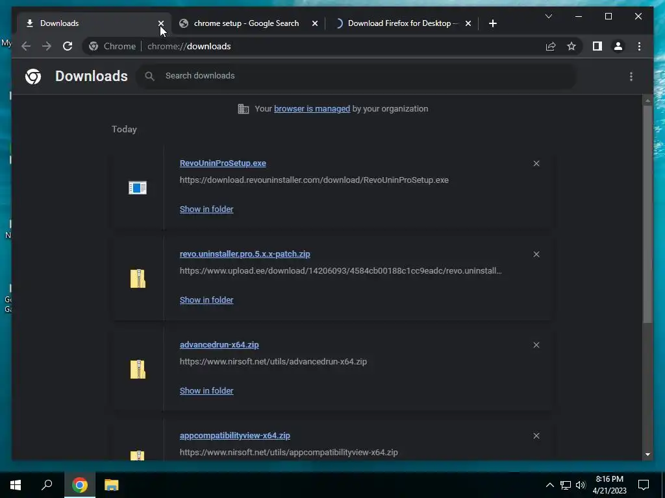Image resolution: width=665 pixels, height=498 pixels.
Task: Click the nirsoft appcompatibilityview source URL
Action: point(288,452)
